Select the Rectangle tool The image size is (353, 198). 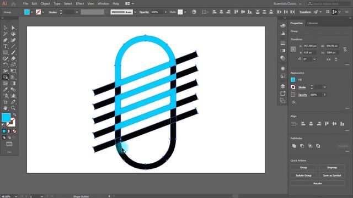click(x=6, y=53)
